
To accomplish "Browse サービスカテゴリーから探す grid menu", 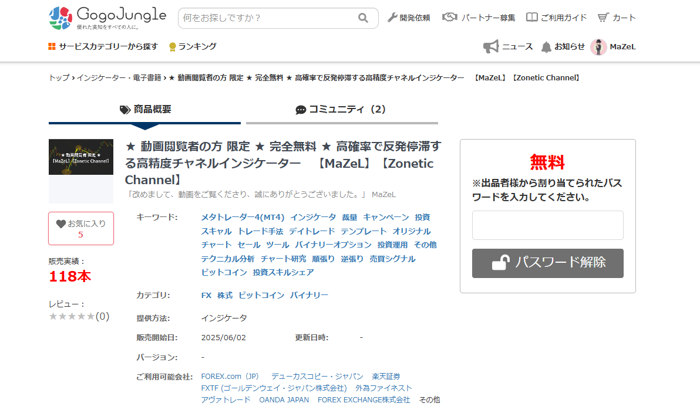I will [x=103, y=46].
